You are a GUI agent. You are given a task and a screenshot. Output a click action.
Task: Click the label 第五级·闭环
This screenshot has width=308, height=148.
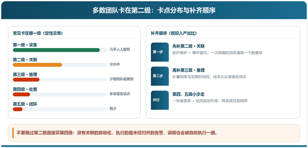point(25,104)
